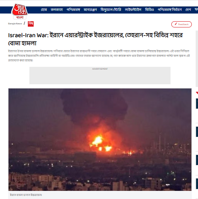Click the Israel-Iran War article headline
Viewport: 198px width, 199px height.
(96, 39)
